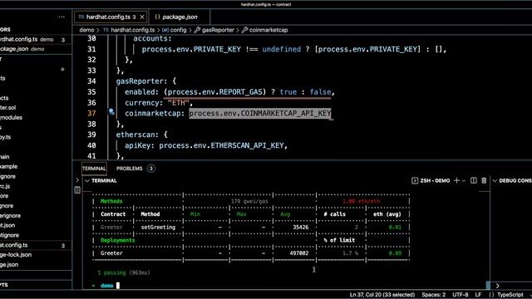Switch to the TERMINAL panel tab

tap(94, 169)
